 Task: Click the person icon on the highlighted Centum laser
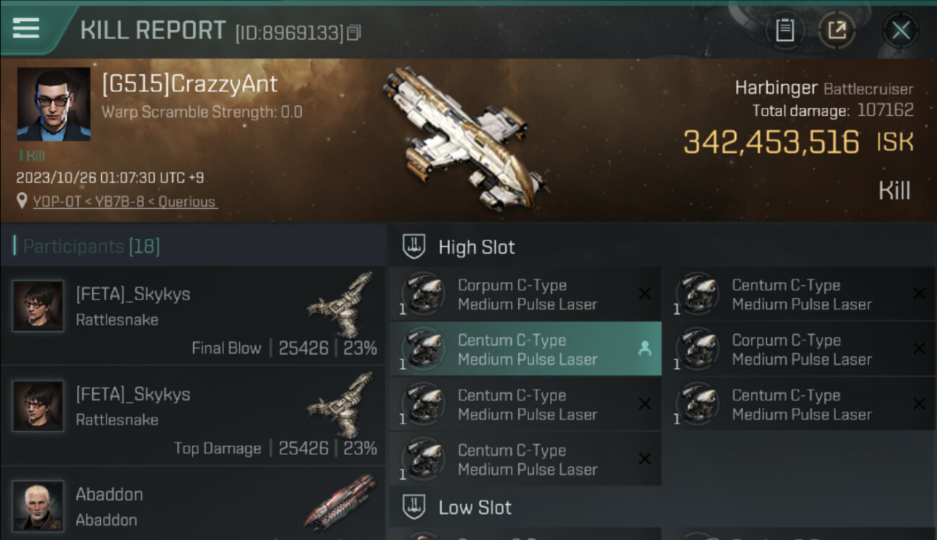(644, 348)
